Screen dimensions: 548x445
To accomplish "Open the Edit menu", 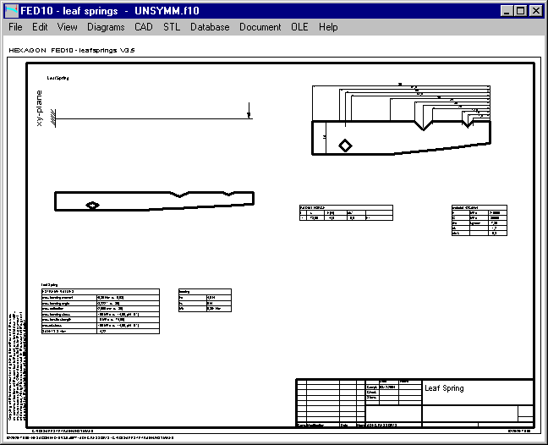I will click(x=40, y=27).
